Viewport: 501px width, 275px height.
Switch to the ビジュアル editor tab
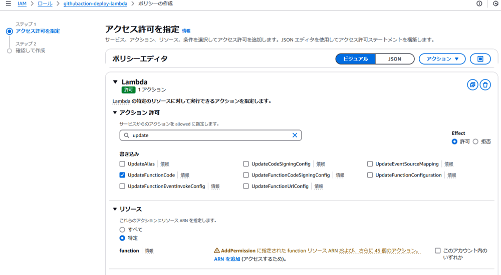pos(355,59)
